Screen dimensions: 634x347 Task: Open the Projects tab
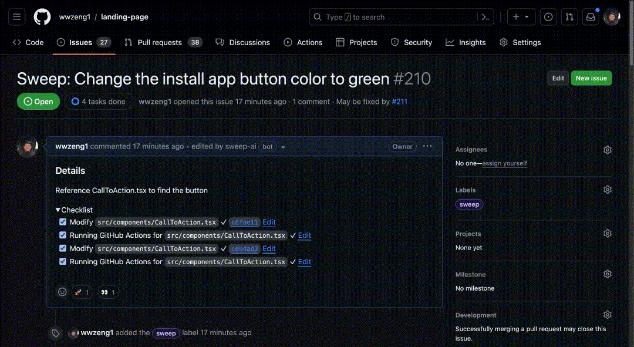[357, 42]
